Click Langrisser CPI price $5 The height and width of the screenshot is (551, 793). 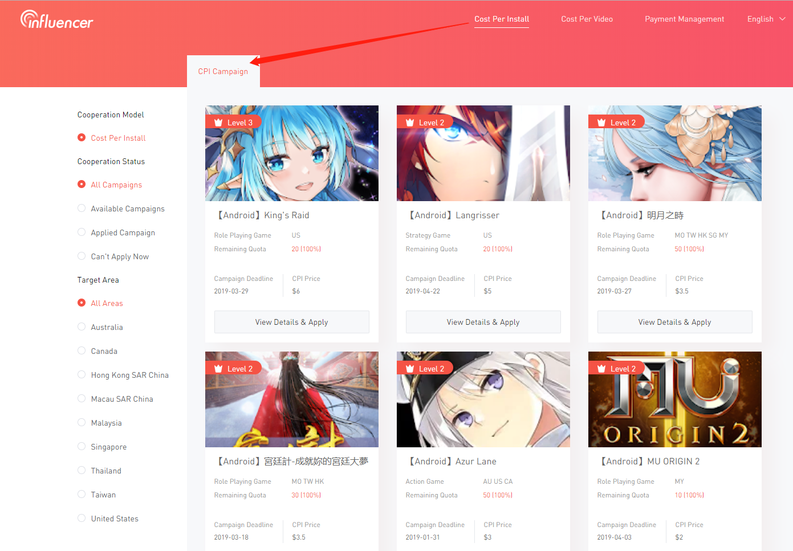click(487, 291)
